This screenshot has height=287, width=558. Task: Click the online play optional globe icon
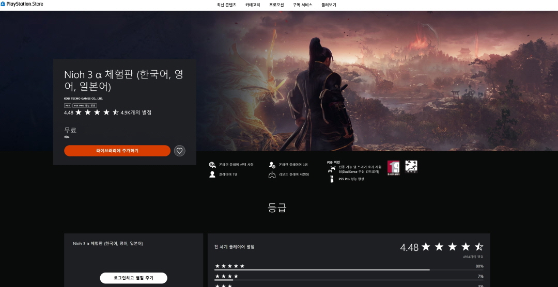212,165
